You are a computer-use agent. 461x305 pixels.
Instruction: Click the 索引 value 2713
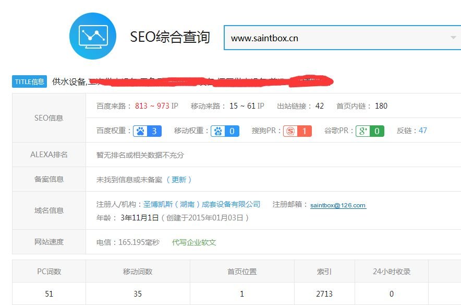click(x=324, y=294)
